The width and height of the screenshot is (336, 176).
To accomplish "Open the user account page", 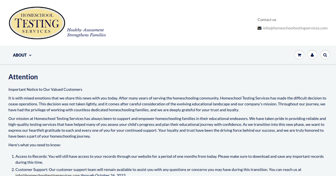I will coord(312,55).
